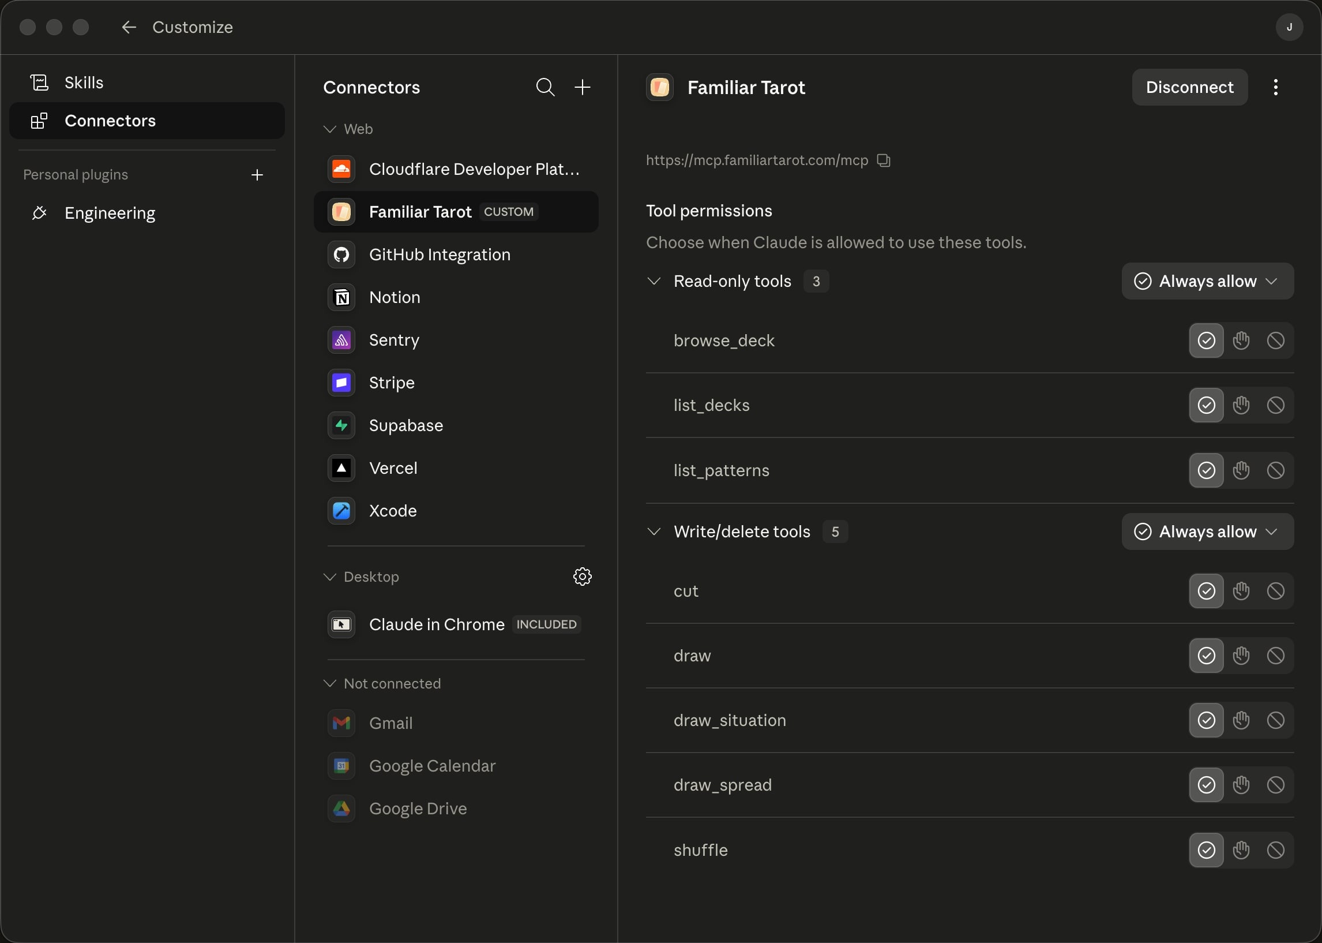Open the Claude in Chrome connector
1322x943 pixels.
click(456, 624)
